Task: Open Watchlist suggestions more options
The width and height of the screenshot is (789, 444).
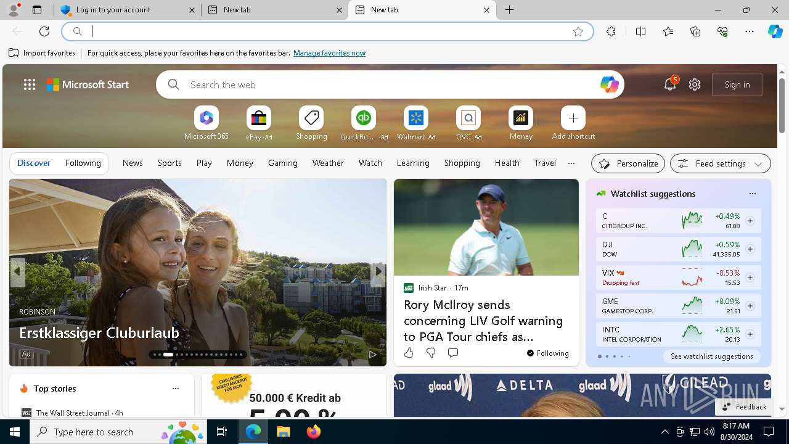Action: (x=752, y=194)
